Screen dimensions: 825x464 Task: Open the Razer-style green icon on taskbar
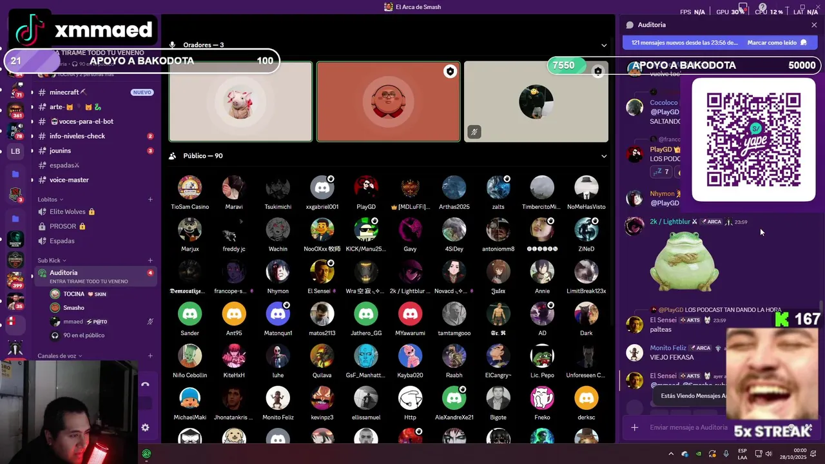(x=147, y=454)
